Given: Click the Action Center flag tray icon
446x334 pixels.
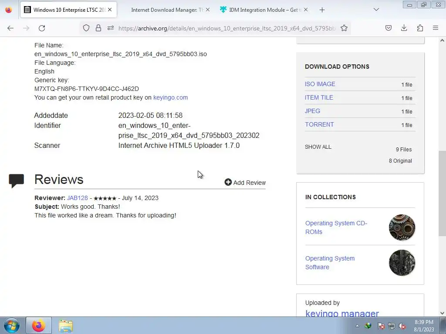Looking at the screenshot, I should point(381,326).
